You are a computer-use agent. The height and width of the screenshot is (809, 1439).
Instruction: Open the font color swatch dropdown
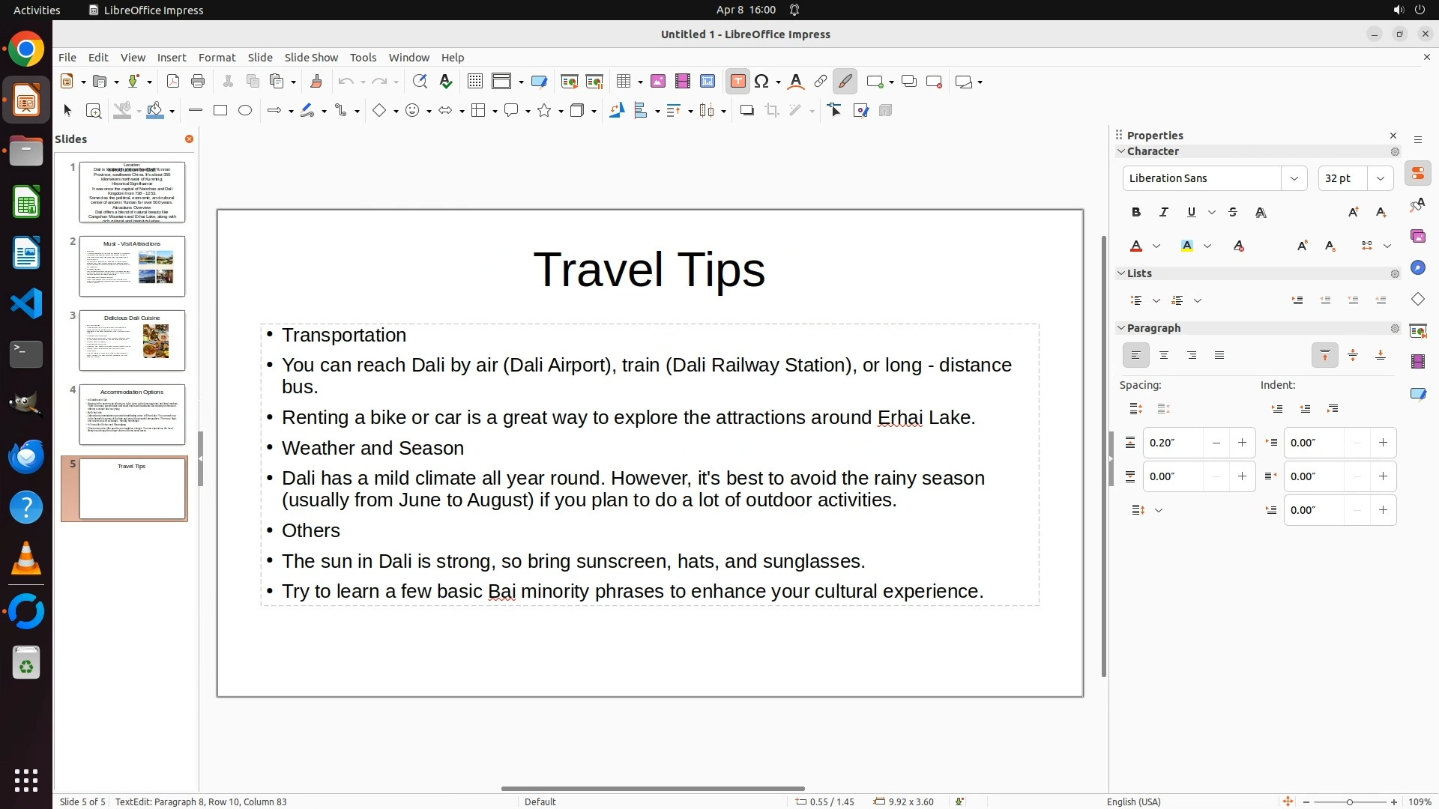click(x=1156, y=246)
